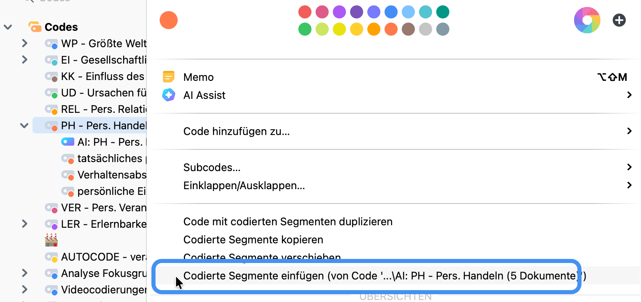Click the yellow Memo note icon
This screenshot has width=641, height=302.
click(169, 77)
